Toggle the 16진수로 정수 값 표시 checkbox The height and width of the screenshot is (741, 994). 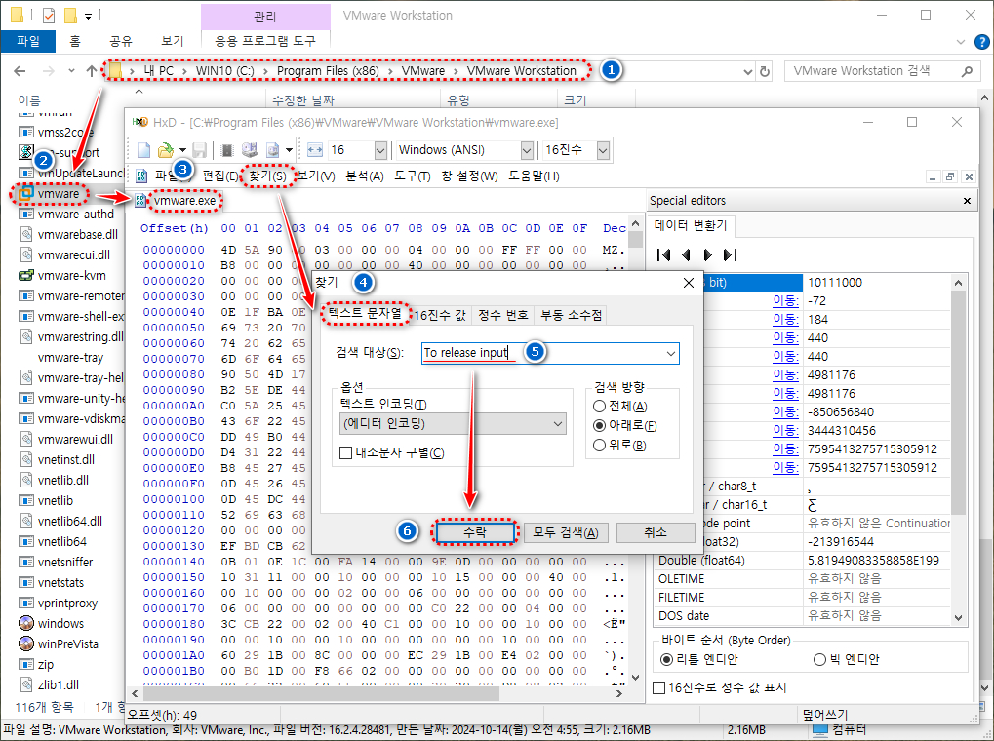pos(659,687)
